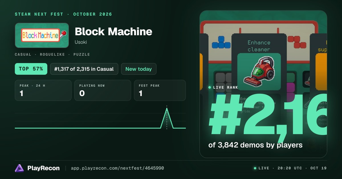Select the red vacuum cleaner icon

(259, 71)
